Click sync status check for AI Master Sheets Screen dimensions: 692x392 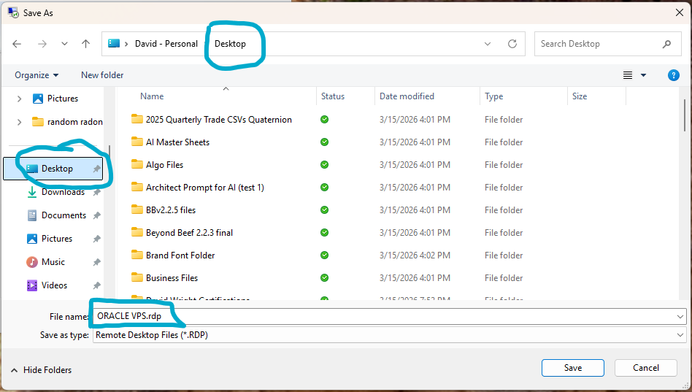324,142
